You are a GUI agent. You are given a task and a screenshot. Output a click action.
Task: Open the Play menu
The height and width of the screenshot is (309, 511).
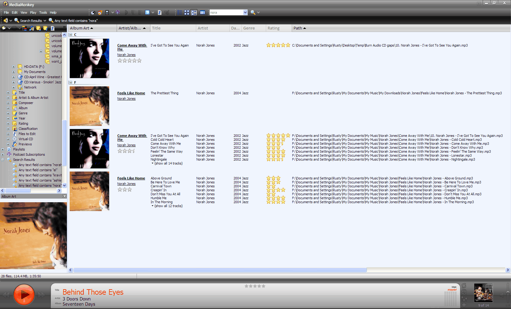pyautogui.click(x=33, y=12)
